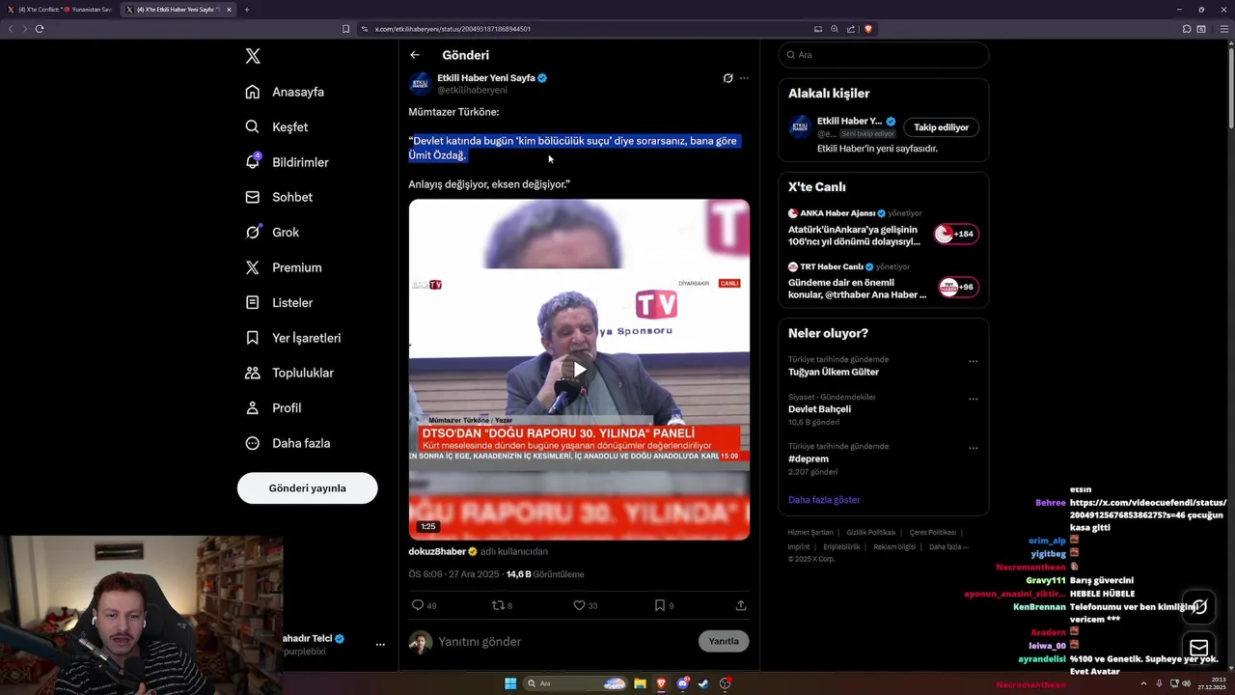Click the Ara search box on X

pos(884,55)
